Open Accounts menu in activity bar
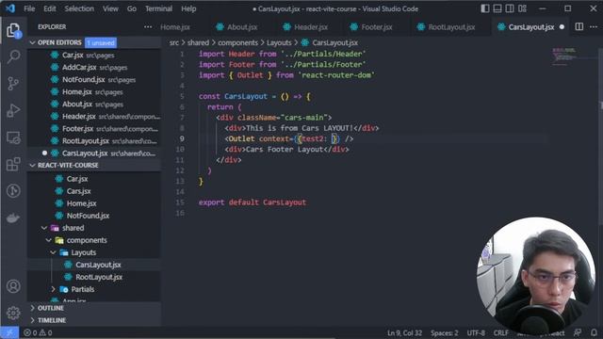The image size is (603, 339). (13, 286)
